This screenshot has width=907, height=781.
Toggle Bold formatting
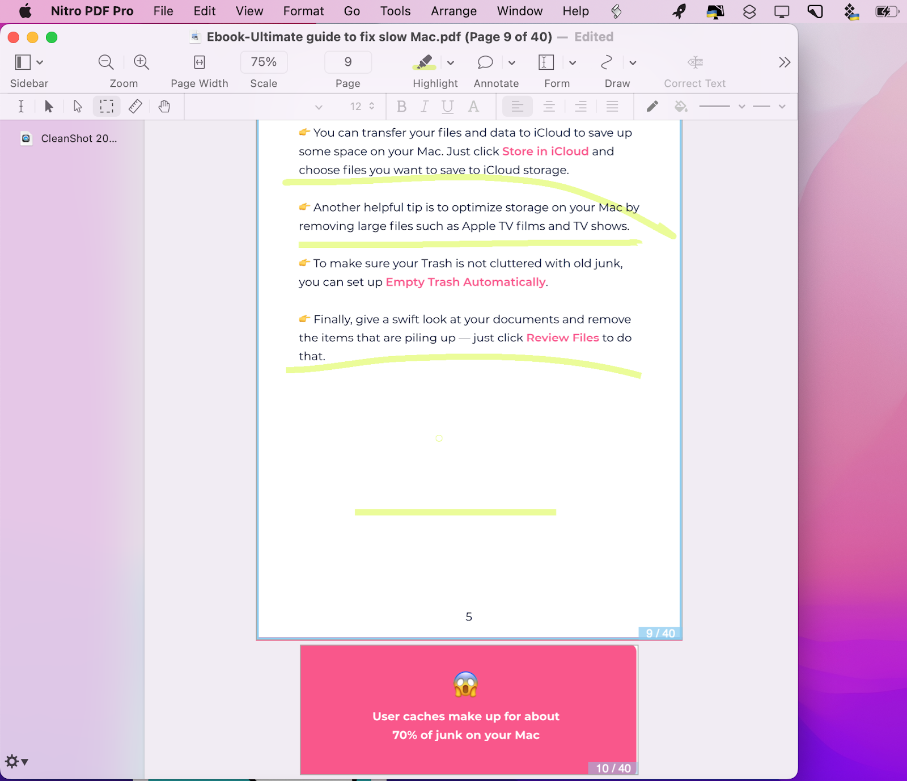coord(402,106)
